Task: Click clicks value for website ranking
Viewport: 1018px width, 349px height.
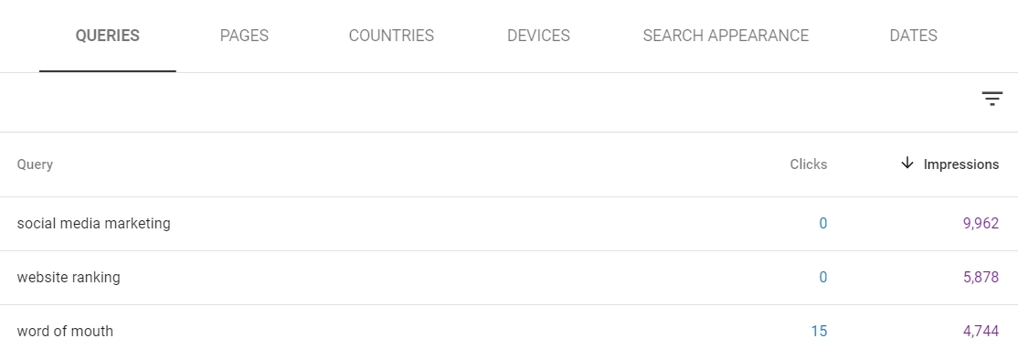Action: pyautogui.click(x=822, y=278)
